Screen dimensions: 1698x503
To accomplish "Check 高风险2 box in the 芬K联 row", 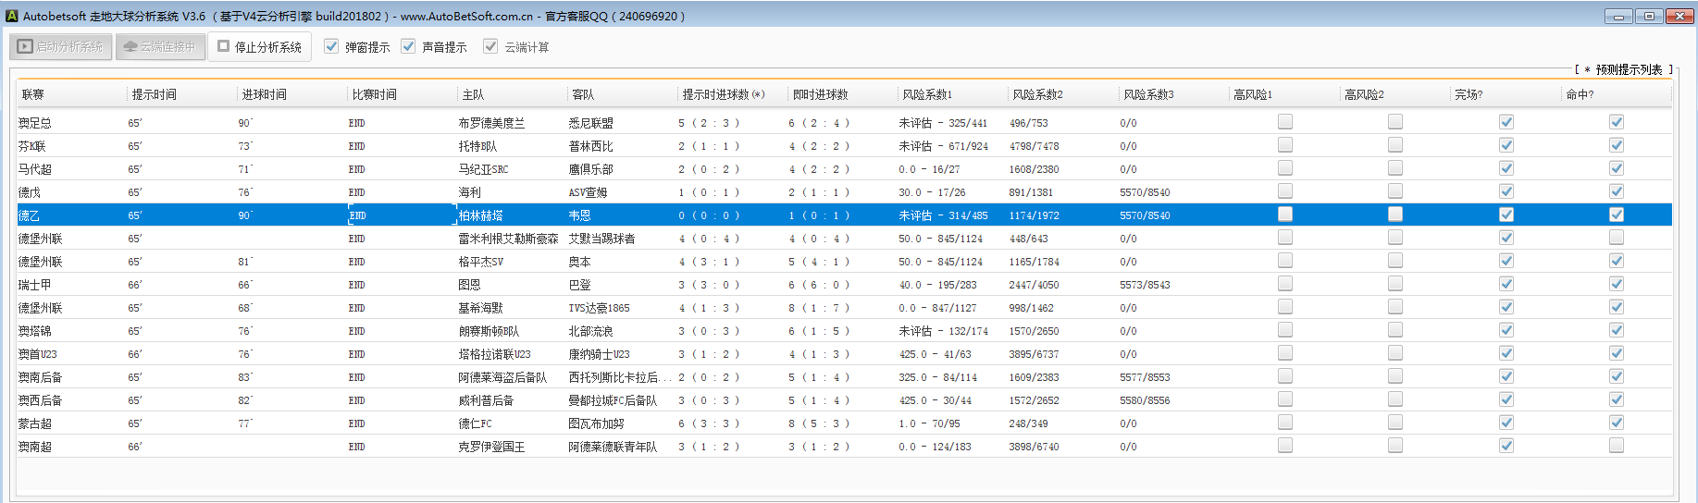I will (x=1395, y=145).
